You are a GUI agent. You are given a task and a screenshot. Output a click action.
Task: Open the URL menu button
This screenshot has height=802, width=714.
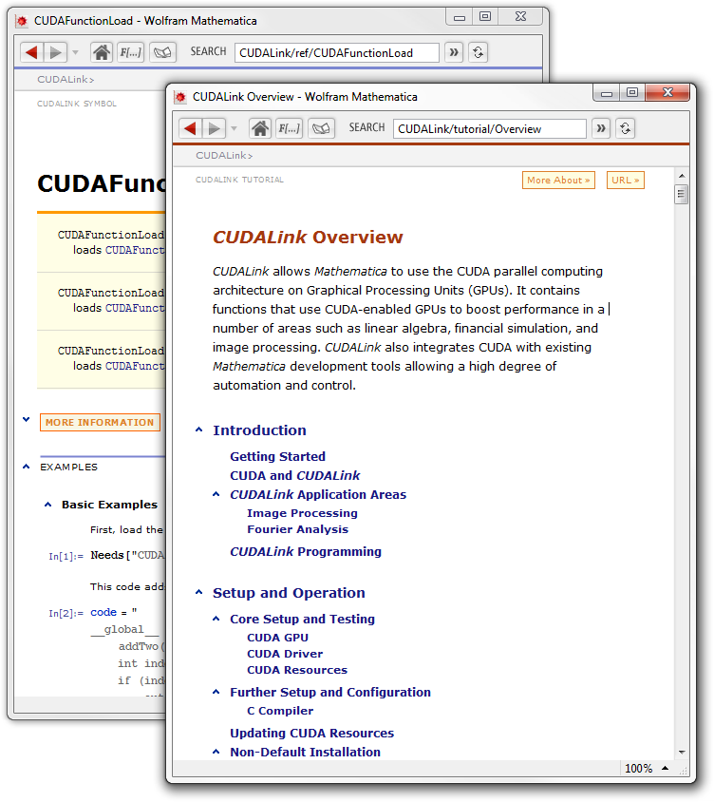click(x=625, y=180)
